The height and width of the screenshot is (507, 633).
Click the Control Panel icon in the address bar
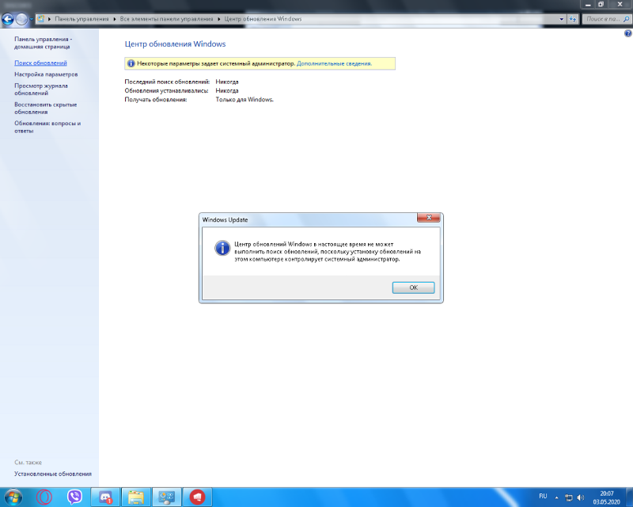tap(40, 19)
